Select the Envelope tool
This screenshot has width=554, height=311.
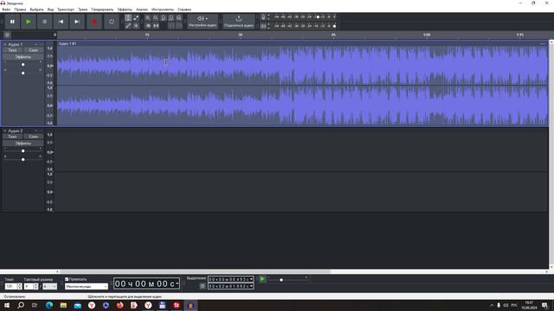point(136,17)
